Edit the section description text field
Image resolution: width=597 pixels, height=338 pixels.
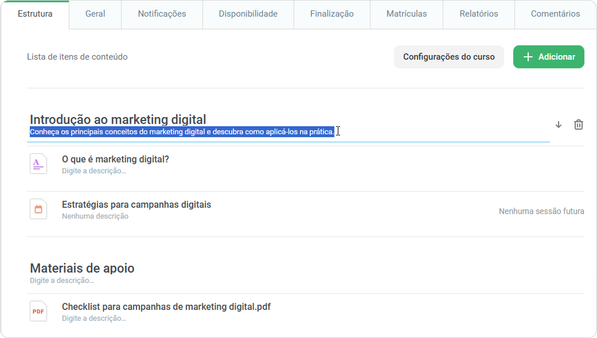coord(288,132)
